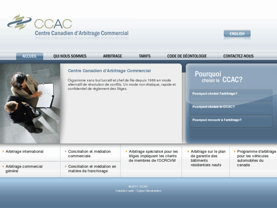The height and width of the screenshot is (208, 277).
Task: Open Arbitrage sur le plan de garantie link
Action: click(x=208, y=158)
